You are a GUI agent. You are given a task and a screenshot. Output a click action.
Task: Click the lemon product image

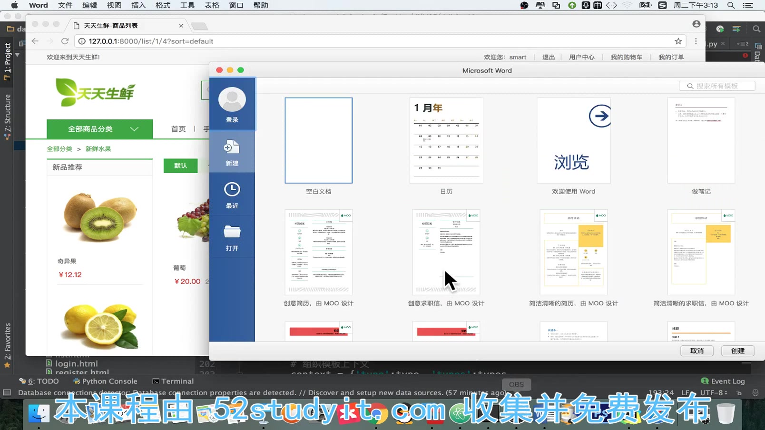coord(101,327)
